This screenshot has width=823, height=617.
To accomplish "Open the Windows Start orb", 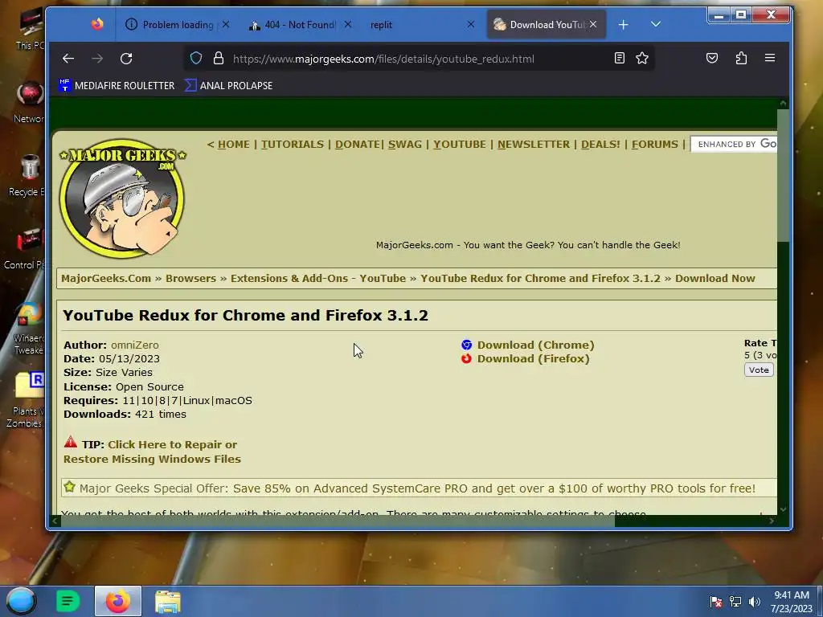I will (20, 601).
